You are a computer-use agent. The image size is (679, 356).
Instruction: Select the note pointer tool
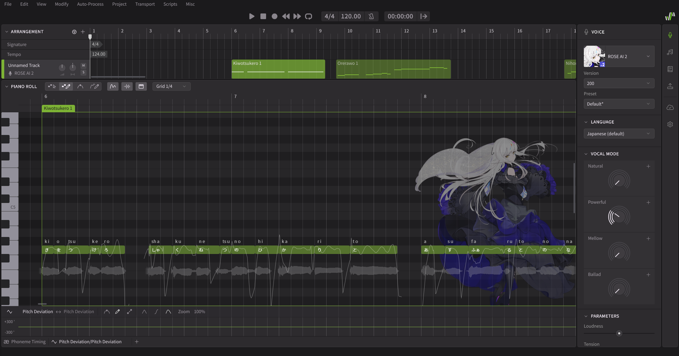click(x=52, y=86)
